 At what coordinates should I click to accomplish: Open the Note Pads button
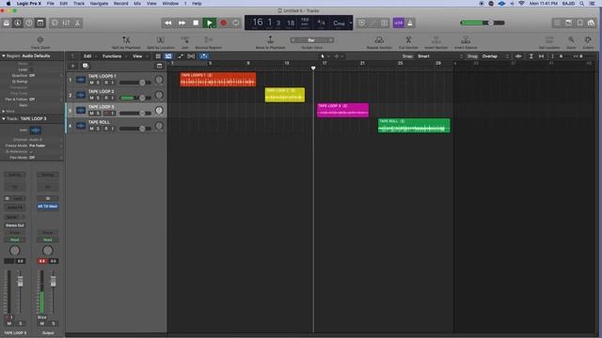[568, 23]
